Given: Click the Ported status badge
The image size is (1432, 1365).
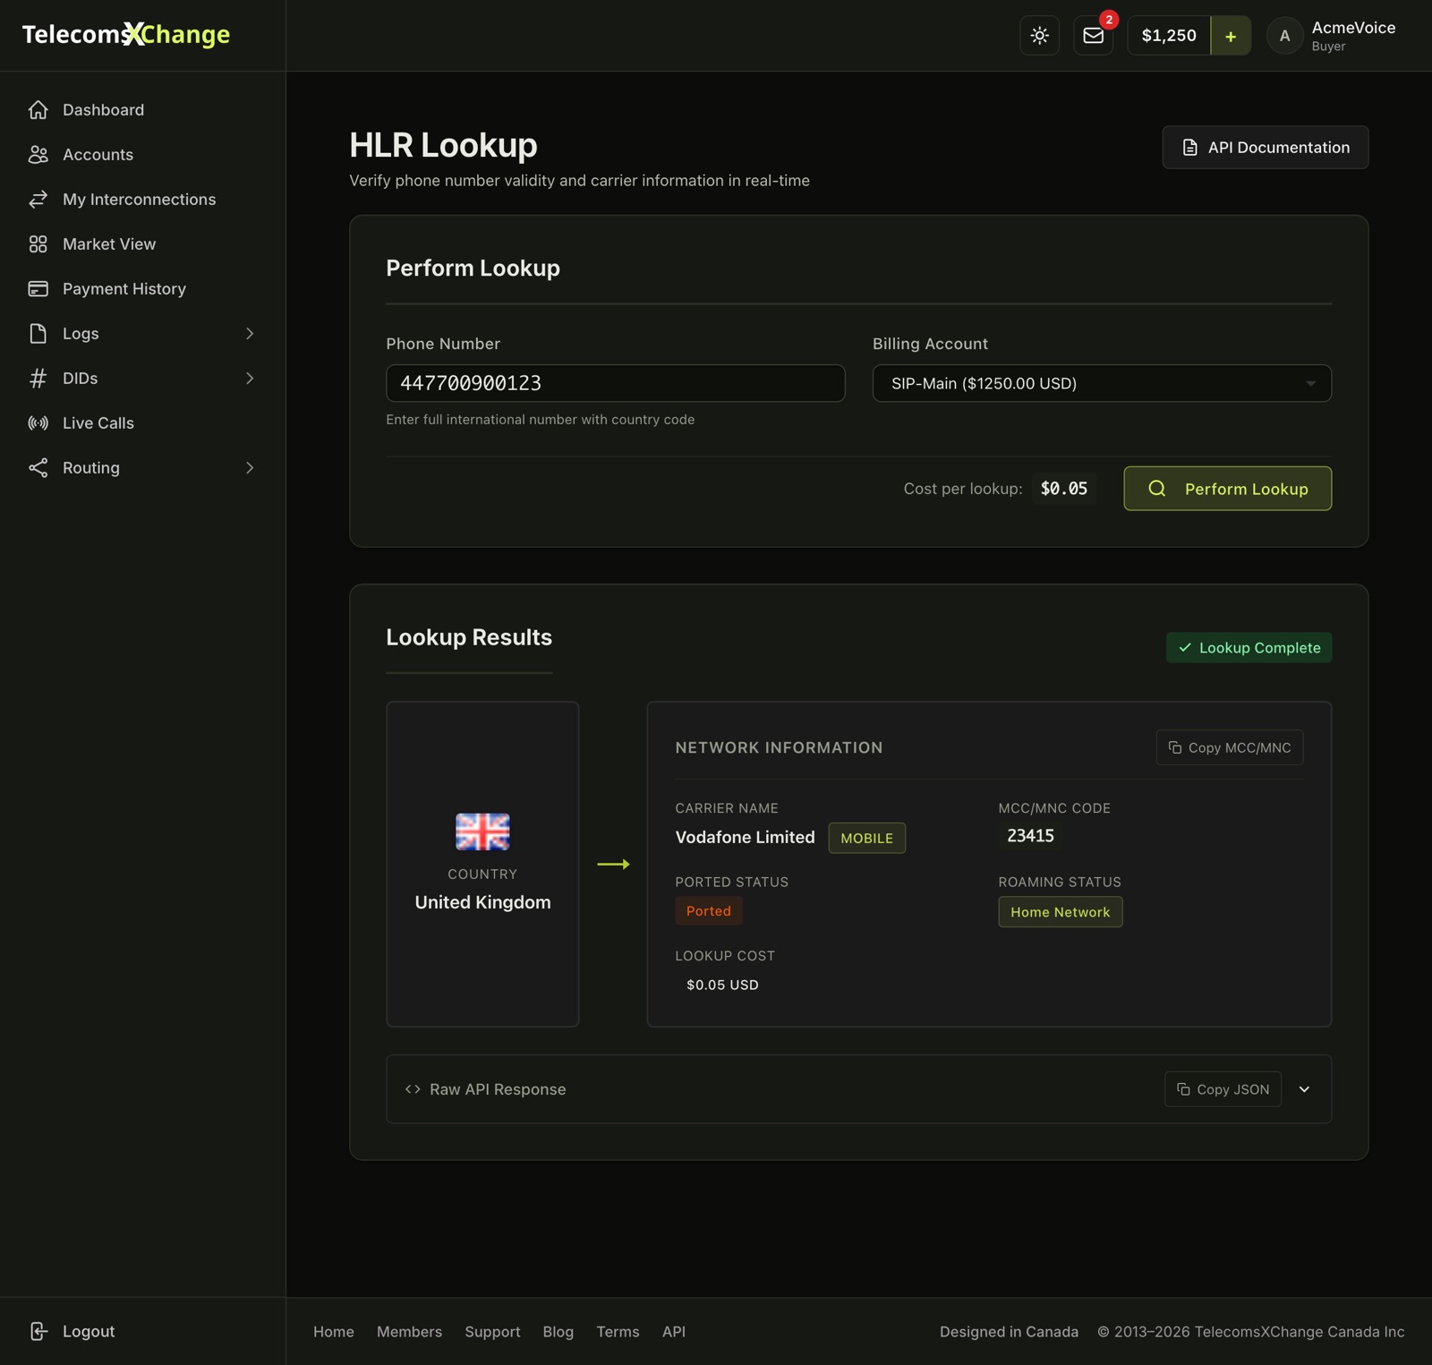Looking at the screenshot, I should click(708, 911).
